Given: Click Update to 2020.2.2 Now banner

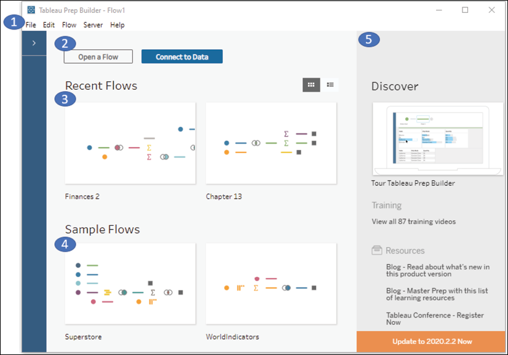Looking at the screenshot, I should click(431, 341).
